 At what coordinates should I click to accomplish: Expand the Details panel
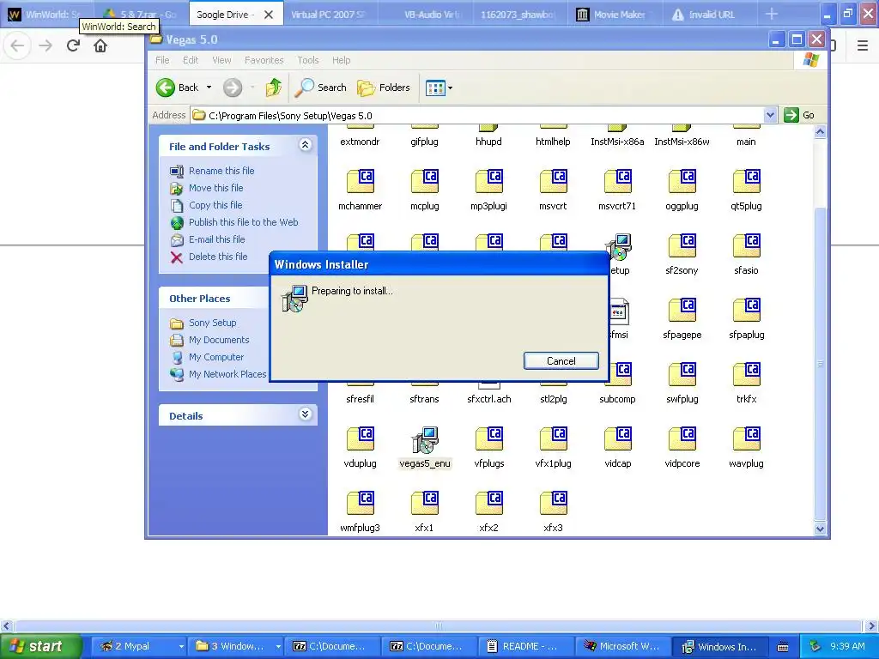coord(305,414)
